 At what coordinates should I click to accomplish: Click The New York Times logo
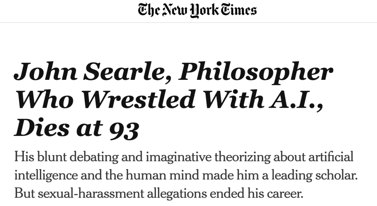[x=197, y=10]
